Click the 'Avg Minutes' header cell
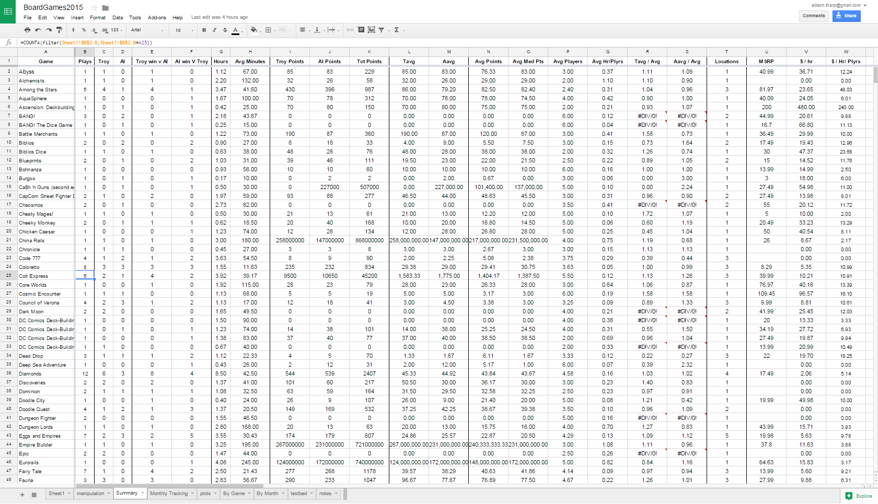 click(250, 61)
